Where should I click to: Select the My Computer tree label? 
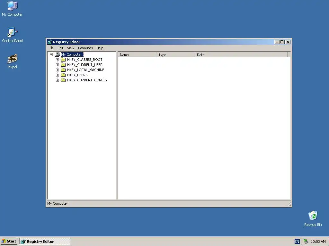[72, 54]
